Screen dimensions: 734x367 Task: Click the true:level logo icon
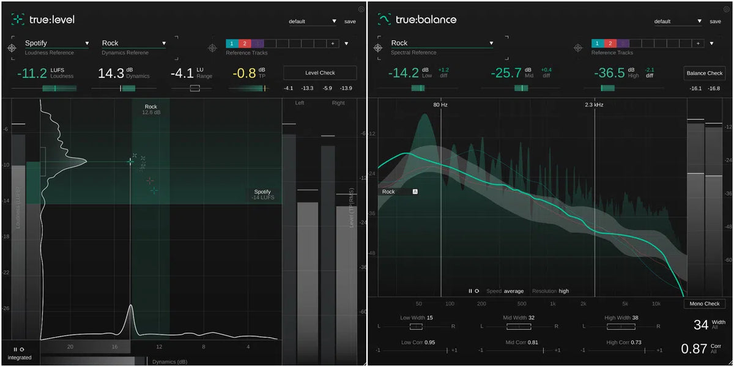[x=17, y=19]
